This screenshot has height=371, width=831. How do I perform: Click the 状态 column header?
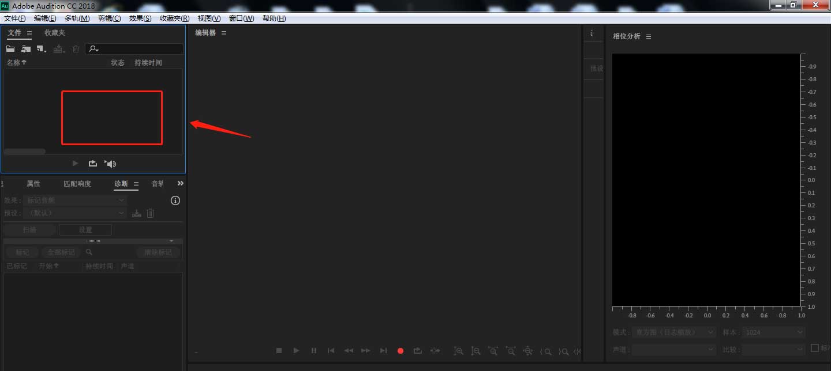[118, 62]
